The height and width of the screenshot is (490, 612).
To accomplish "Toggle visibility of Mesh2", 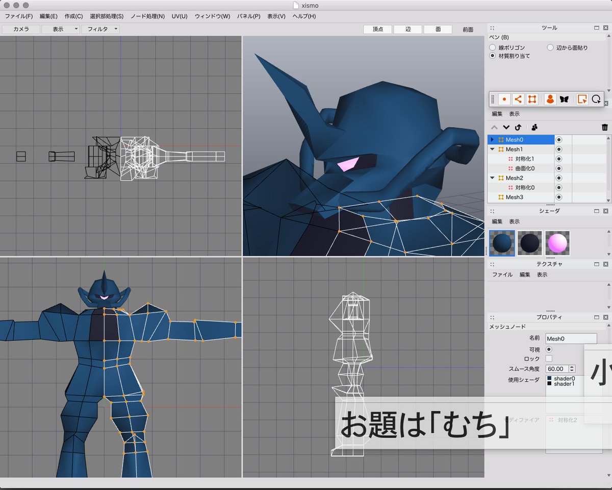I will pyautogui.click(x=558, y=178).
